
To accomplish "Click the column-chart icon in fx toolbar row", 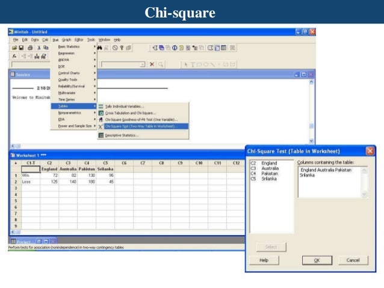I will coord(37,57).
